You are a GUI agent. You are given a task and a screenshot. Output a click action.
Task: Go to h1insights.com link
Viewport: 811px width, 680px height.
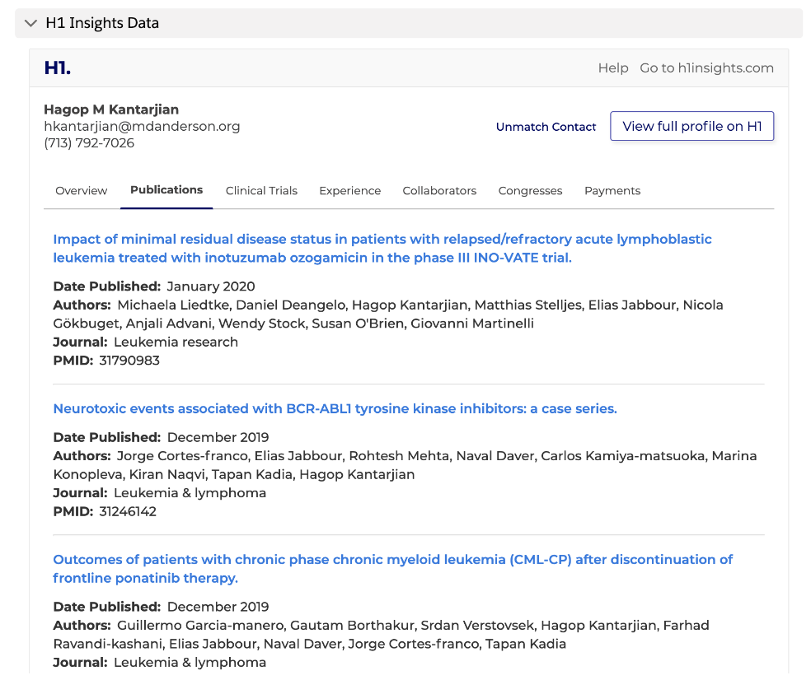tap(706, 68)
